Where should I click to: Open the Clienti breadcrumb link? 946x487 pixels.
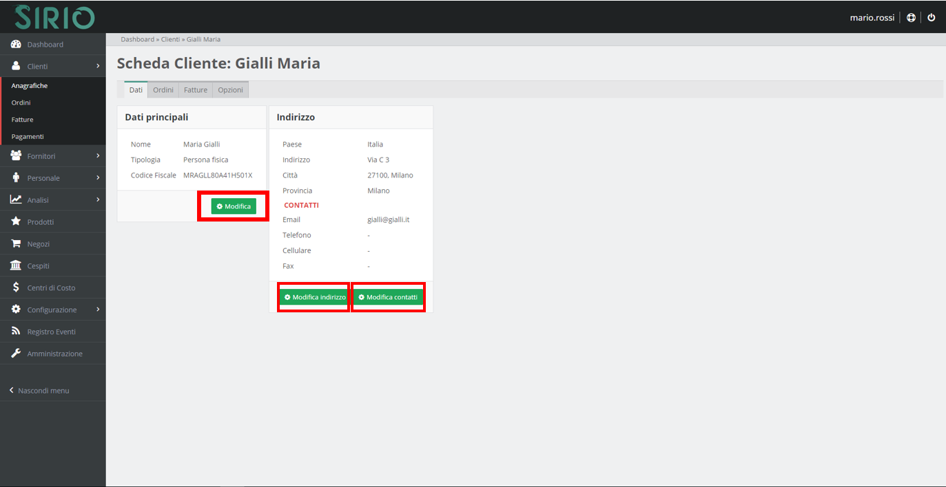170,39
